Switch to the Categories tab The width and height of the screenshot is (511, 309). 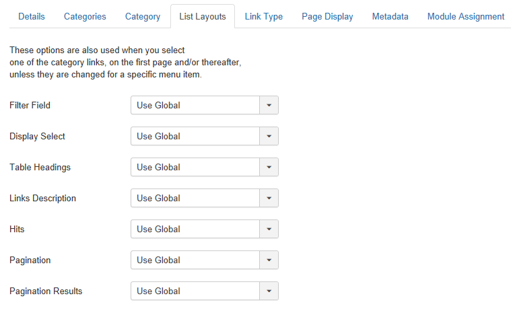(x=85, y=16)
